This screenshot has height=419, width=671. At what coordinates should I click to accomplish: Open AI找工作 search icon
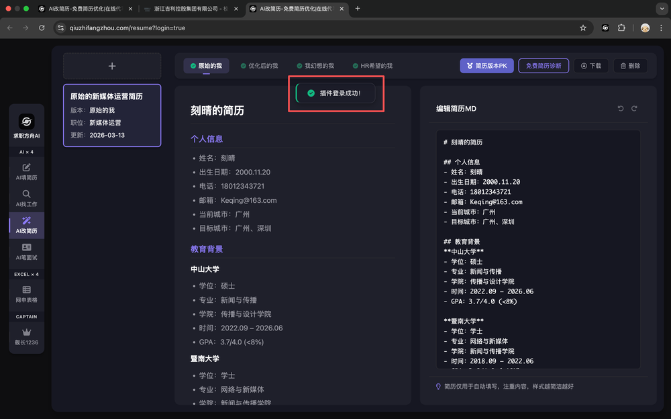(x=27, y=194)
